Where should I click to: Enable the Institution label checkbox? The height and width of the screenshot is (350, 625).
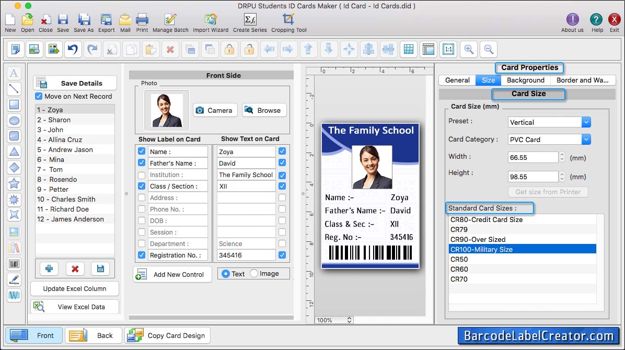point(142,175)
